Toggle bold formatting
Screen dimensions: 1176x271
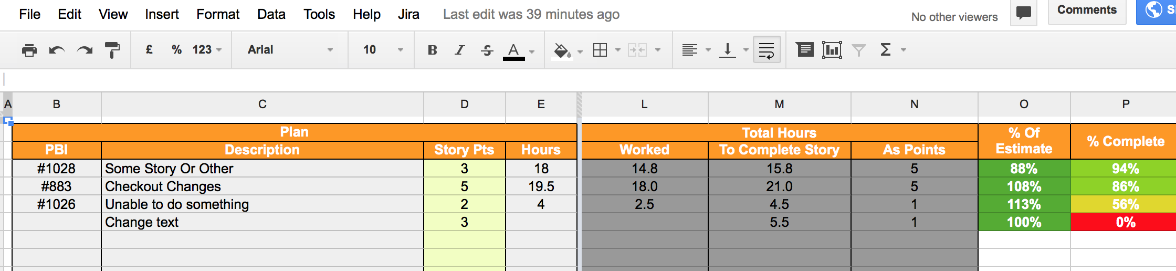tap(433, 50)
